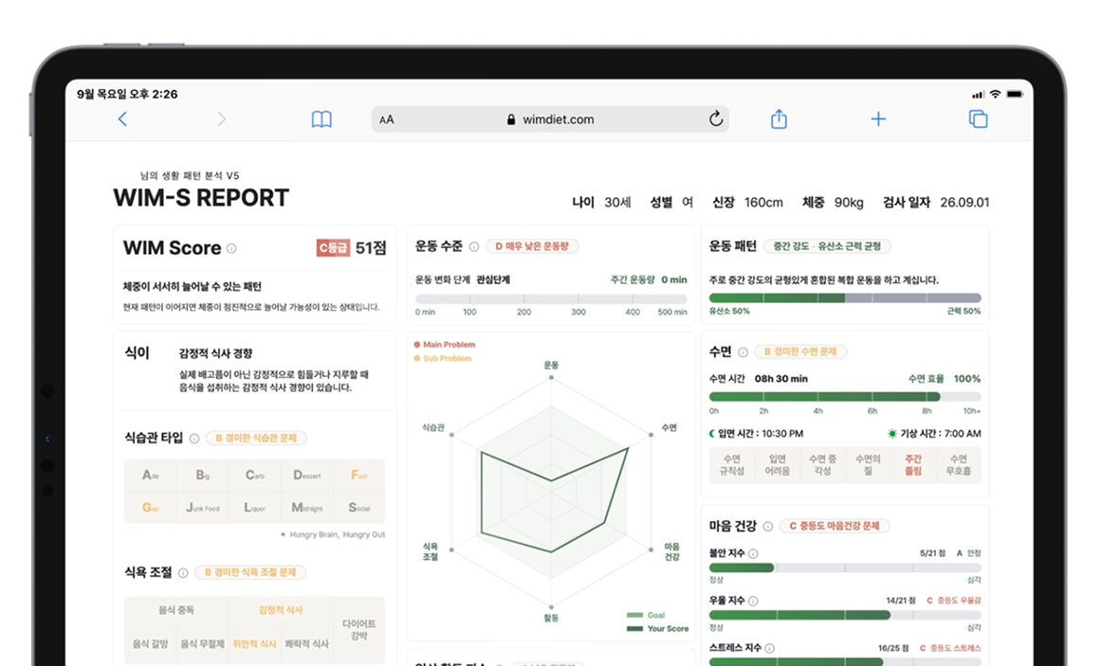
Task: Tap the battery status icon
Action: point(1015,94)
